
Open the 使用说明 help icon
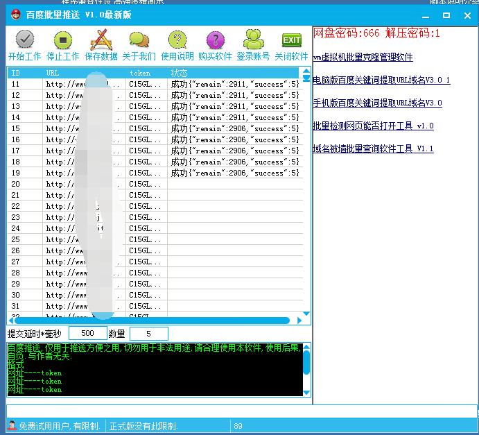(x=177, y=40)
